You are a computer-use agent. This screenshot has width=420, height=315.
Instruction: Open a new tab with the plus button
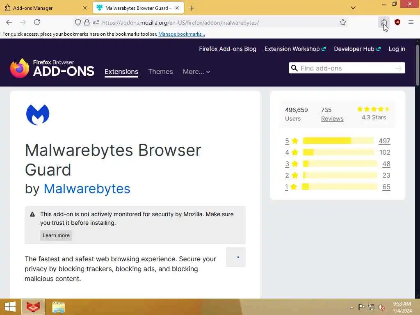click(192, 8)
